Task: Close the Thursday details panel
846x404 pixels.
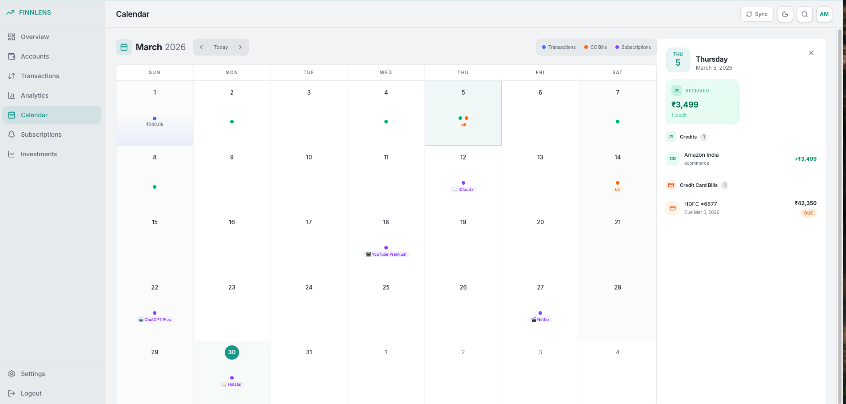Action: (811, 53)
